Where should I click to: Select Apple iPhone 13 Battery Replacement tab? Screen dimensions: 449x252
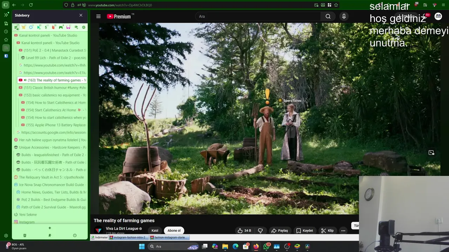[x=53, y=125]
